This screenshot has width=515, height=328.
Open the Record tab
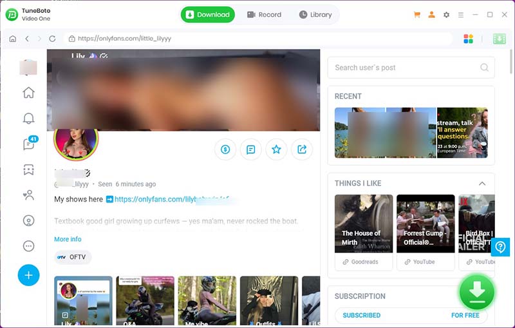point(264,15)
